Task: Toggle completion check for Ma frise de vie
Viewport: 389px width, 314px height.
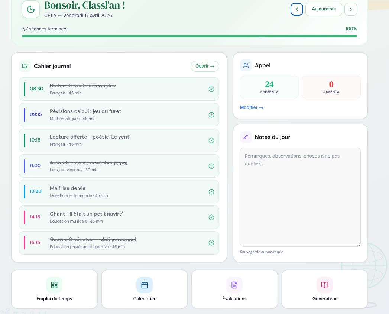Action: pyautogui.click(x=211, y=192)
